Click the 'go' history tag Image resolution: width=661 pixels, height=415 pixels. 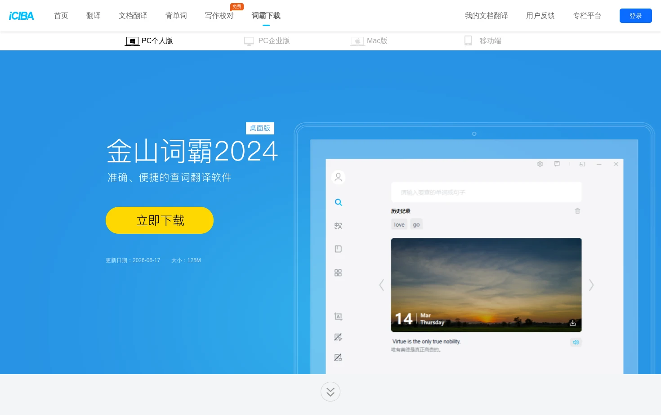[416, 224]
